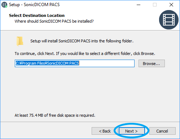Click Browse to choose a different folder
The height and width of the screenshot is (139, 180).
[x=152, y=64]
